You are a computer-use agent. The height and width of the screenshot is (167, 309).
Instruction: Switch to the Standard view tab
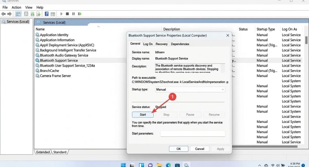[60, 152]
